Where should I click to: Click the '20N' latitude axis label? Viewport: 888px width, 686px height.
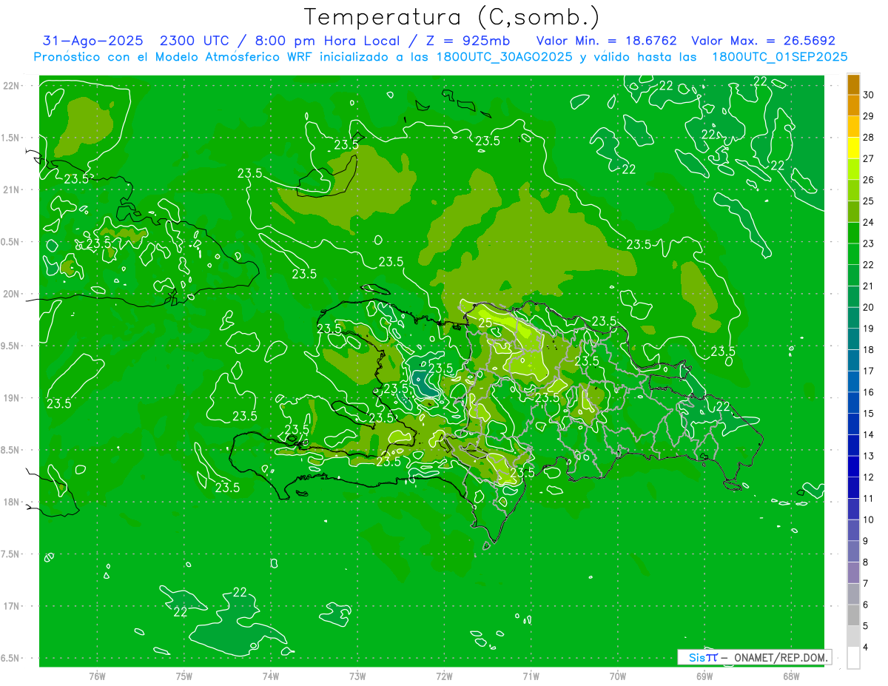click(11, 294)
